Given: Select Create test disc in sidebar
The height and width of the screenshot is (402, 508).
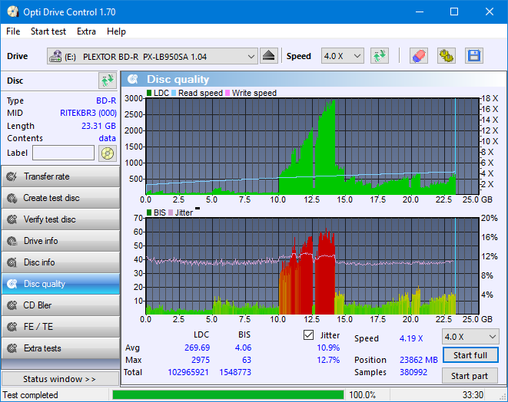Looking at the screenshot, I should (x=61, y=198).
